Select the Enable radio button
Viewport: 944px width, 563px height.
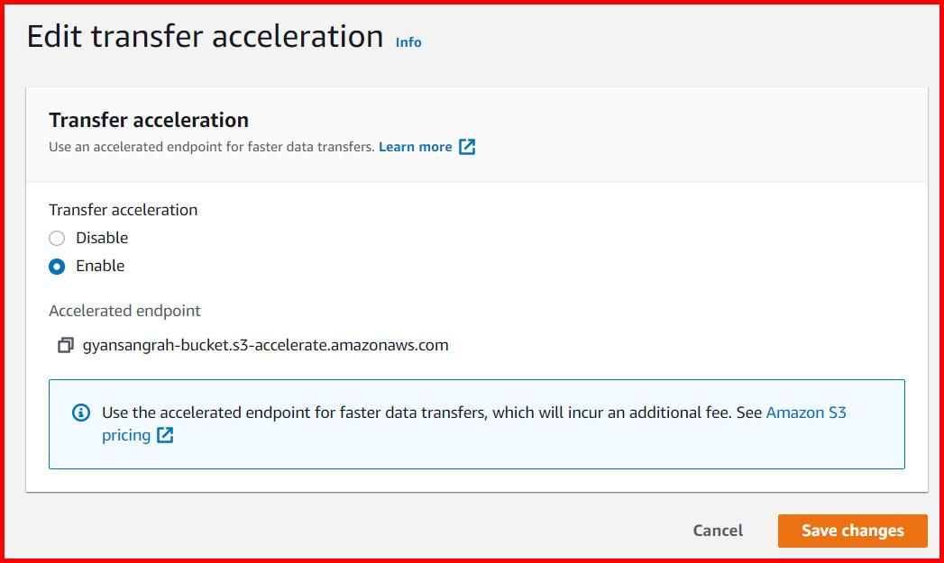point(56,266)
